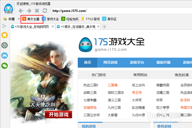Close the 175游戏大全 tab
This screenshot has height=128, width=192.
click(x=53, y=26)
